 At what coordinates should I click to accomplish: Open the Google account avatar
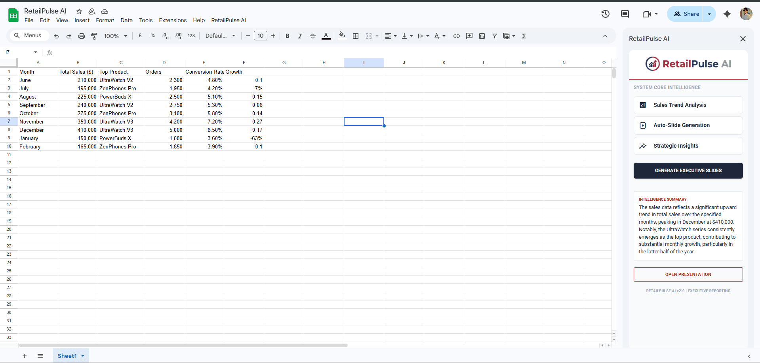(746, 14)
